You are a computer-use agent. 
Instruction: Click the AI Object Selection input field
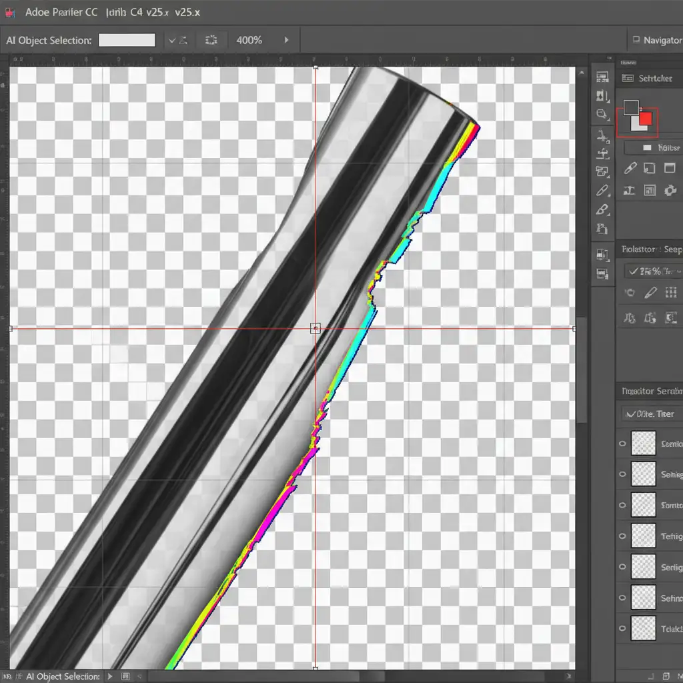pyautogui.click(x=127, y=40)
